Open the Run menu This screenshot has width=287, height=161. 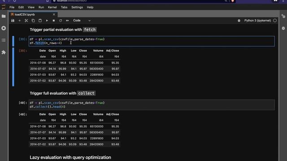click(41, 7)
